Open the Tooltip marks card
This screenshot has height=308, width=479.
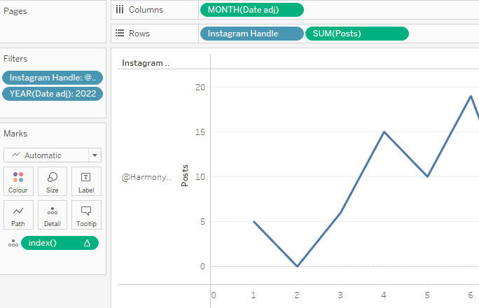(x=86, y=215)
